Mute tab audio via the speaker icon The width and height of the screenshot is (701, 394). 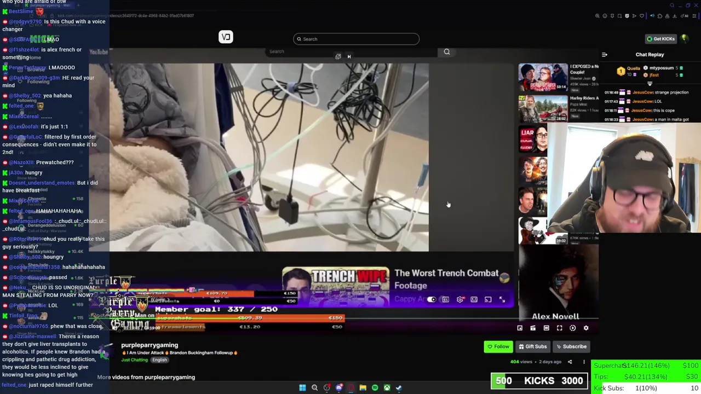652,16
